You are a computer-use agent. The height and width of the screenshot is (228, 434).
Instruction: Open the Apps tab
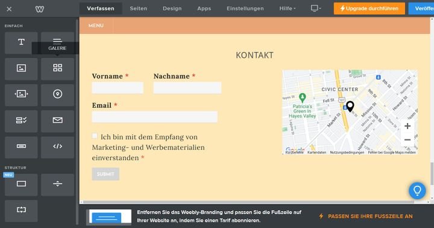pyautogui.click(x=204, y=8)
